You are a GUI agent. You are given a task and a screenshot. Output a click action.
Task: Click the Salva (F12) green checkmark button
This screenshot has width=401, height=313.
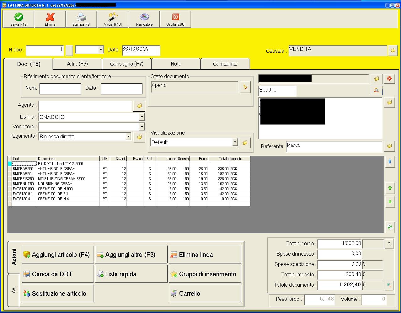pos(19,19)
